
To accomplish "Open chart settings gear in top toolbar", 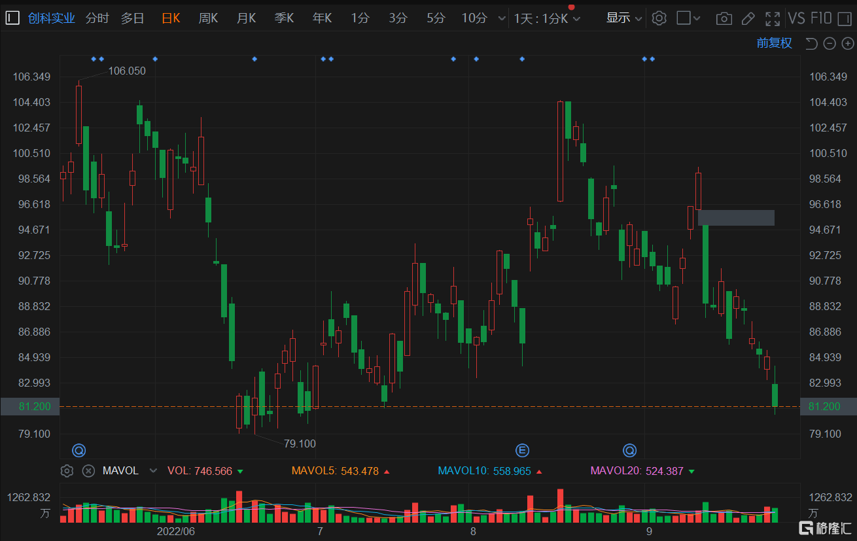I will coord(659,18).
